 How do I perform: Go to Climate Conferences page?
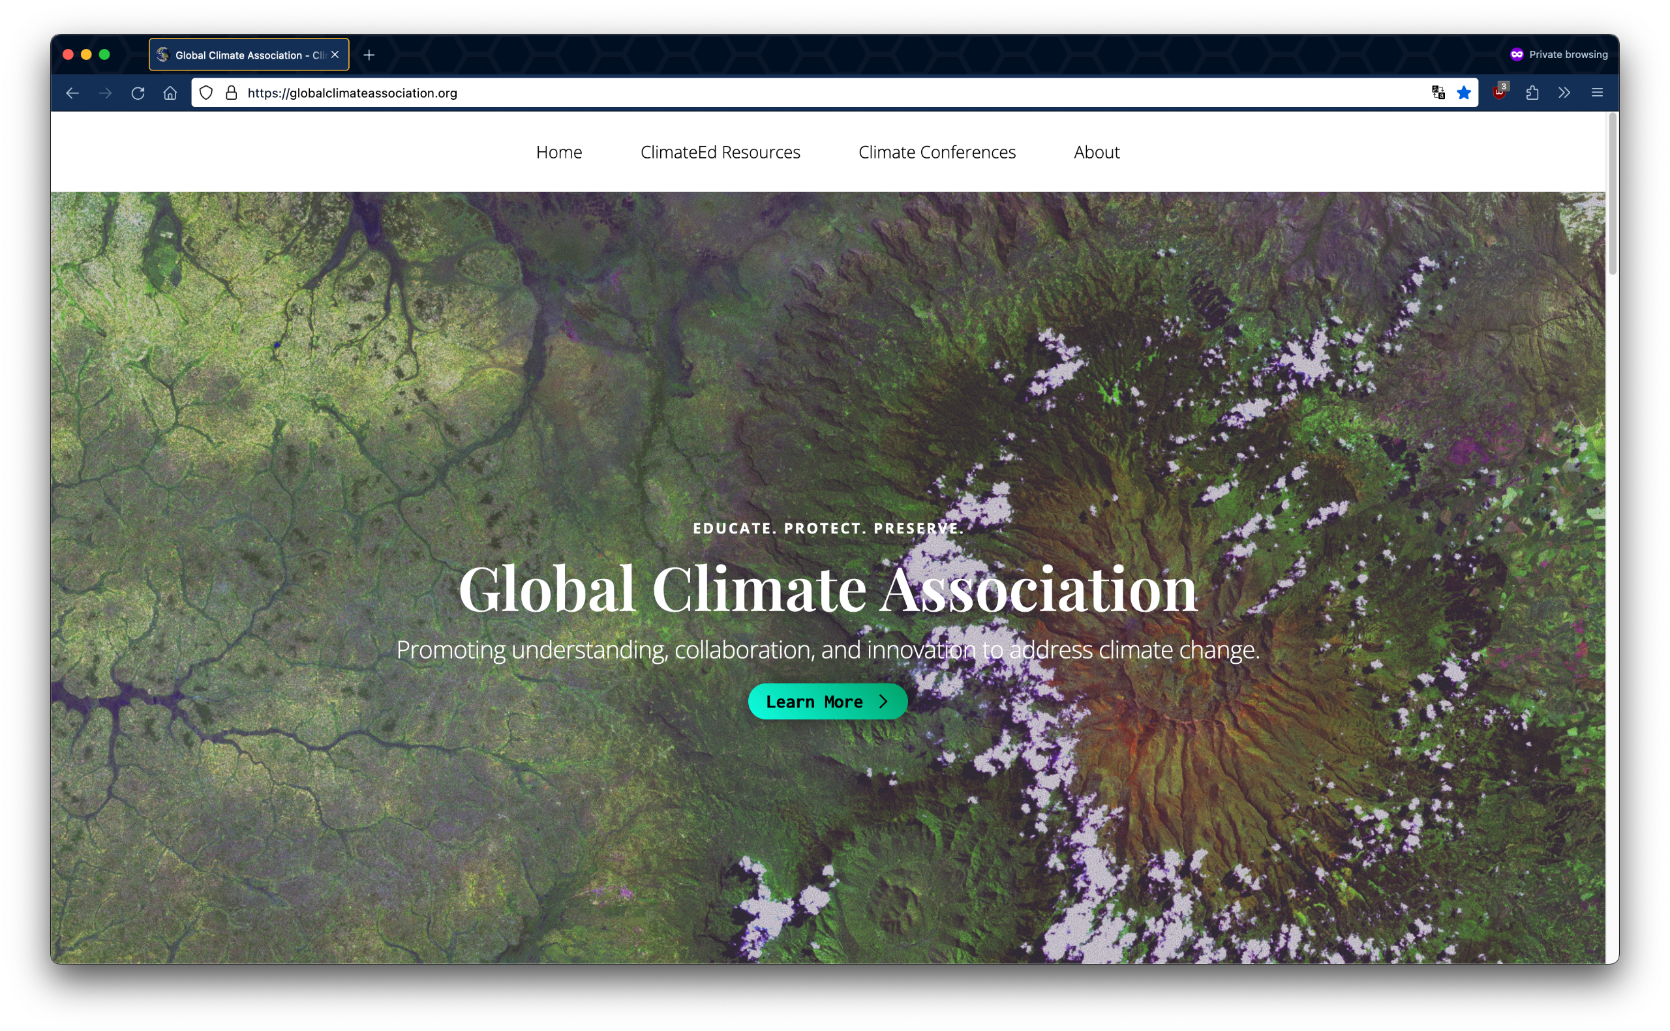[936, 152]
